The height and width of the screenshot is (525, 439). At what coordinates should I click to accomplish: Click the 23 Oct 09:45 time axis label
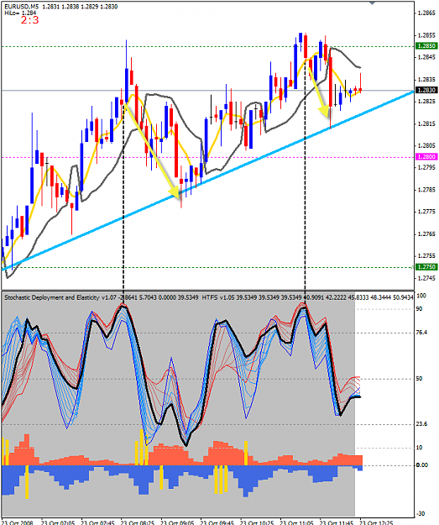coord(217,522)
